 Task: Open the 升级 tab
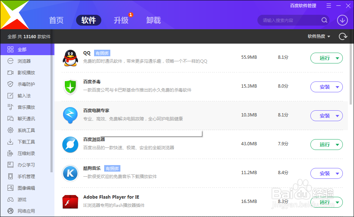[x=121, y=20]
